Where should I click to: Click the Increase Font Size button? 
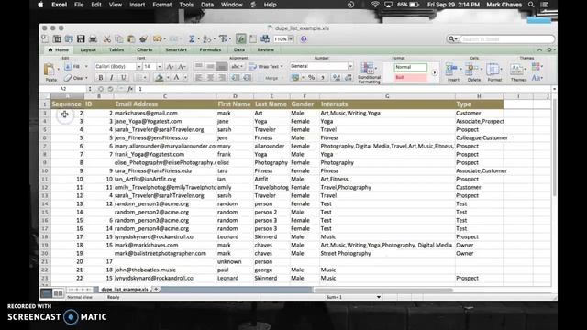pyautogui.click(x=170, y=67)
